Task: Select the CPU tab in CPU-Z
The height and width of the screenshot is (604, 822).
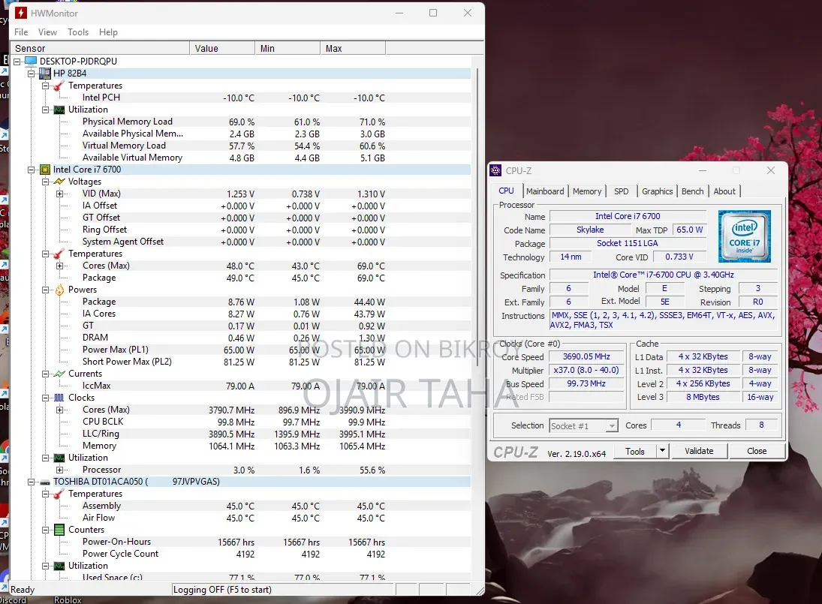Action: 507,191
